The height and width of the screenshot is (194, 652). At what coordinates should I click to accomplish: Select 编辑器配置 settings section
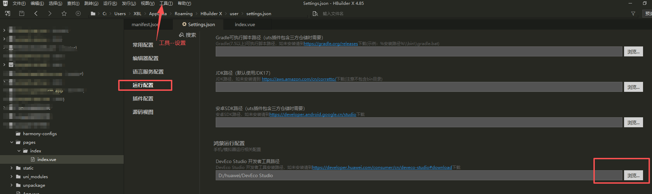(x=146, y=58)
